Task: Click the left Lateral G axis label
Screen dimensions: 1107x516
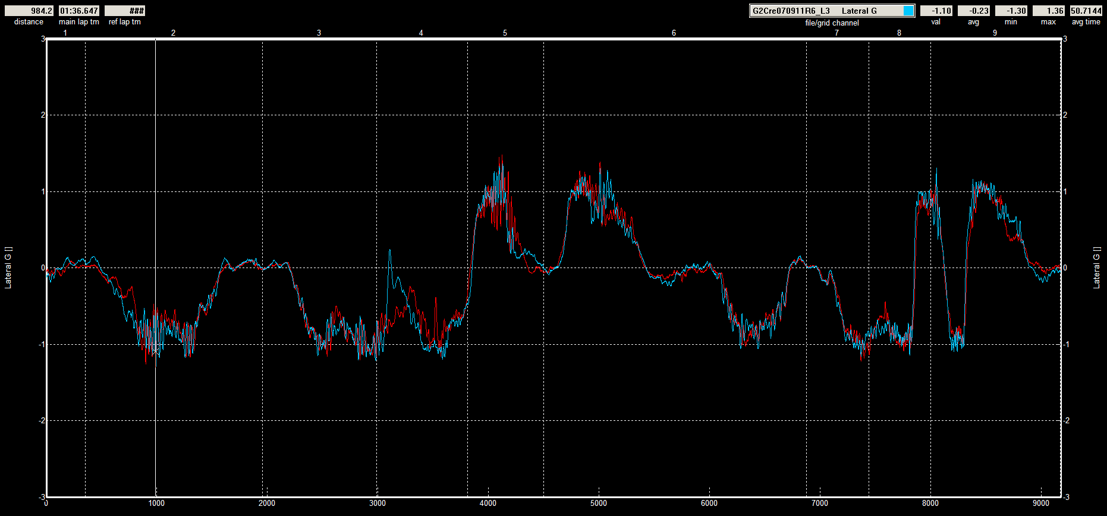Action: pos(8,268)
